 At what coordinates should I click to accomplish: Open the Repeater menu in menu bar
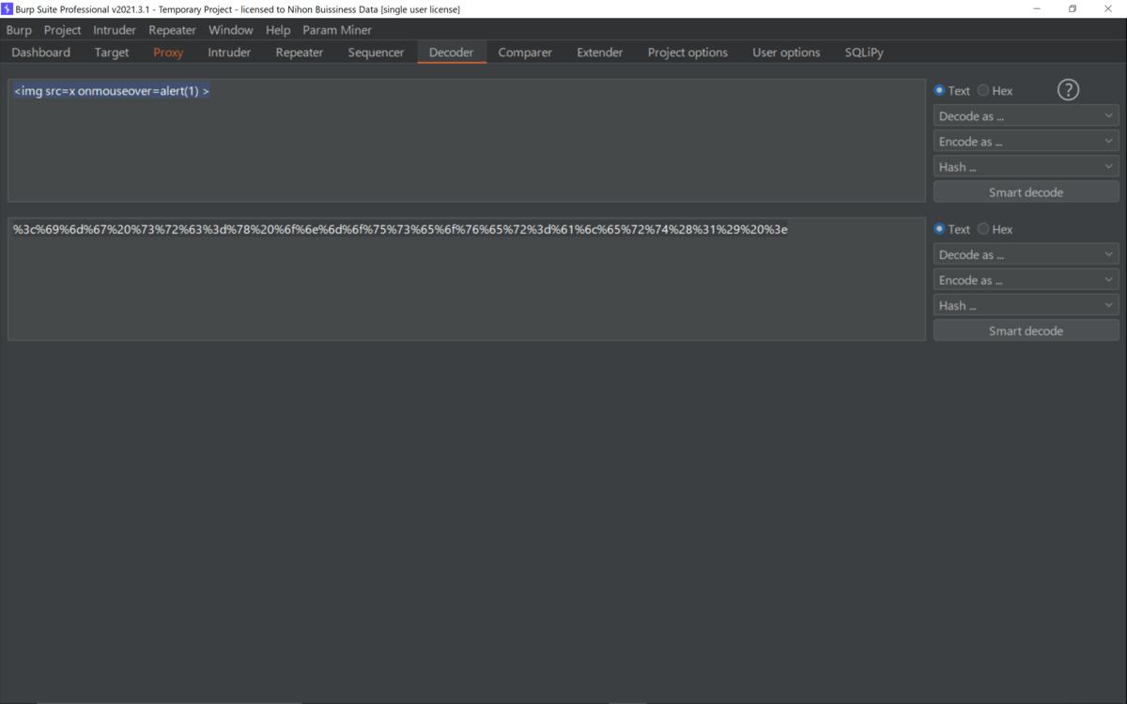[x=172, y=30]
